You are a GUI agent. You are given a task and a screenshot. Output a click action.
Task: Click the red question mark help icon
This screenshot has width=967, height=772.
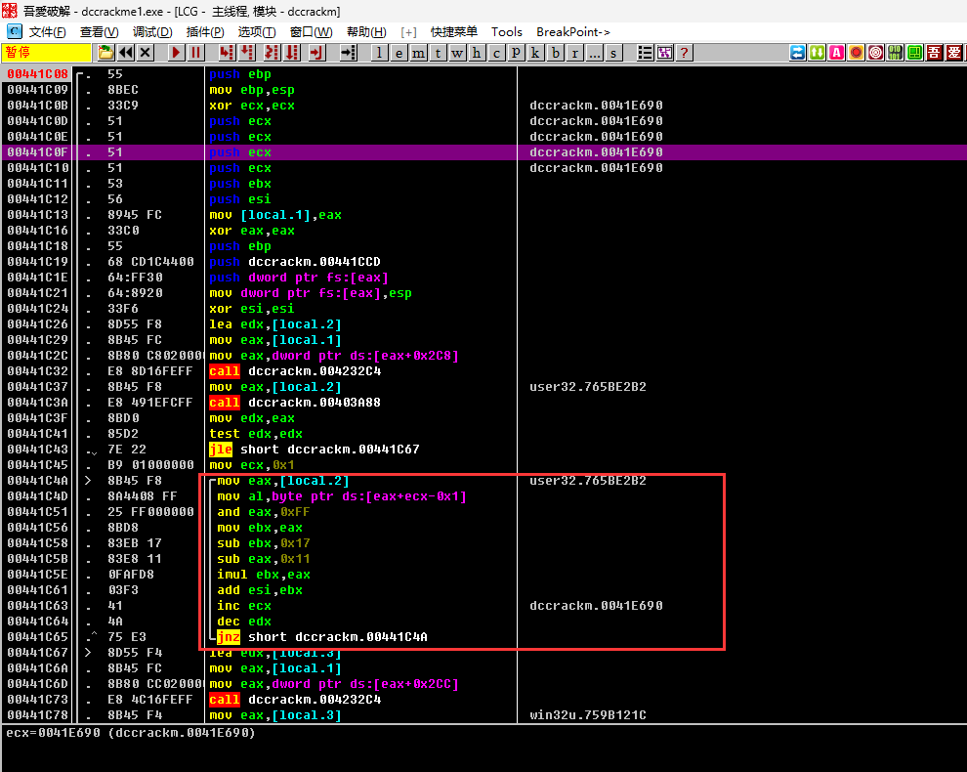tap(684, 53)
